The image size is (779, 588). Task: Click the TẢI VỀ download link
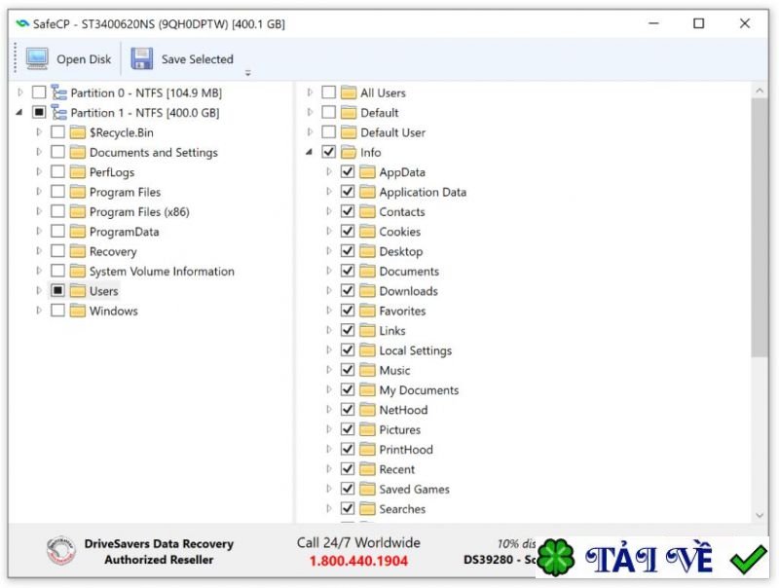click(648, 555)
